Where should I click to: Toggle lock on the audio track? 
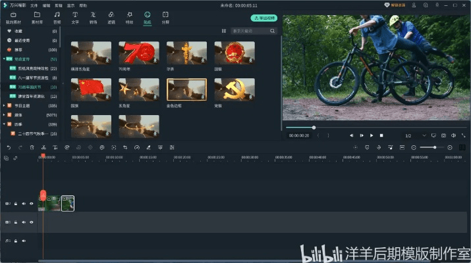point(16,241)
